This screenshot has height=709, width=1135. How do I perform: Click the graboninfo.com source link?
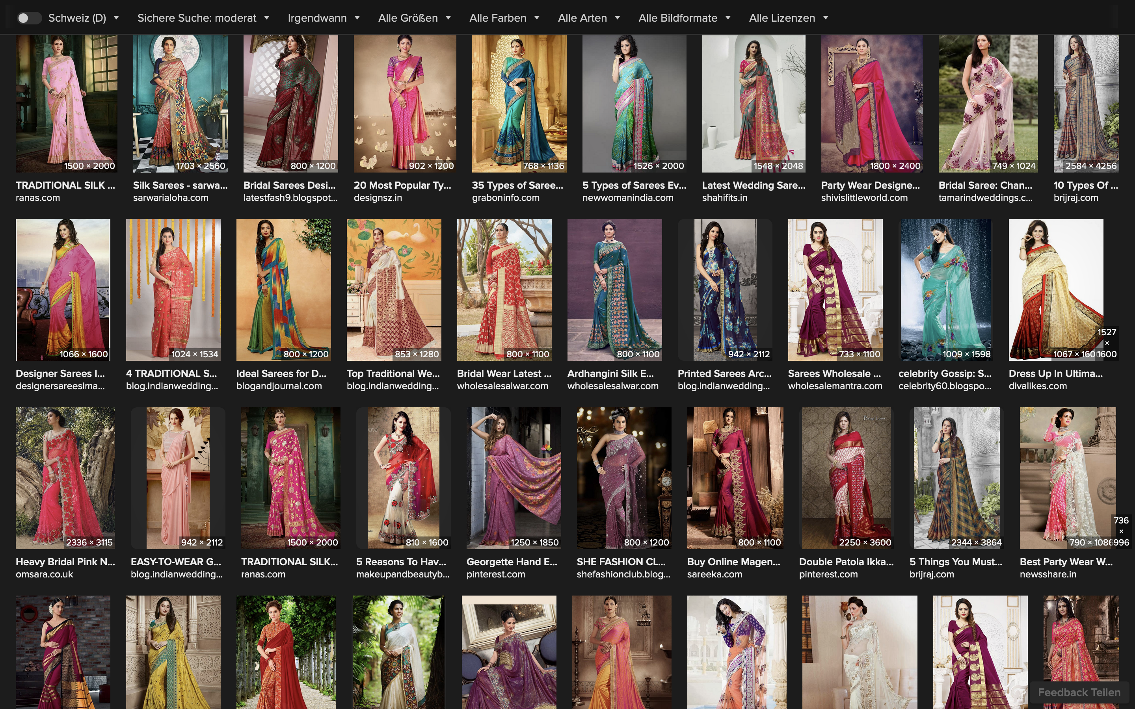pyautogui.click(x=506, y=198)
